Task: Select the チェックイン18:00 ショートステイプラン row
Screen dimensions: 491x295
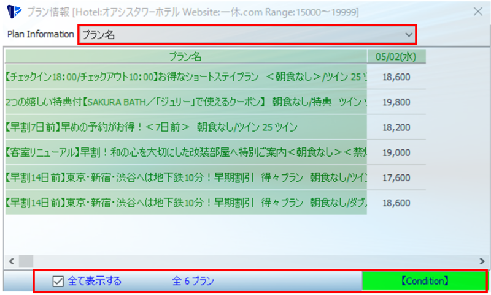Action: pyautogui.click(x=185, y=77)
